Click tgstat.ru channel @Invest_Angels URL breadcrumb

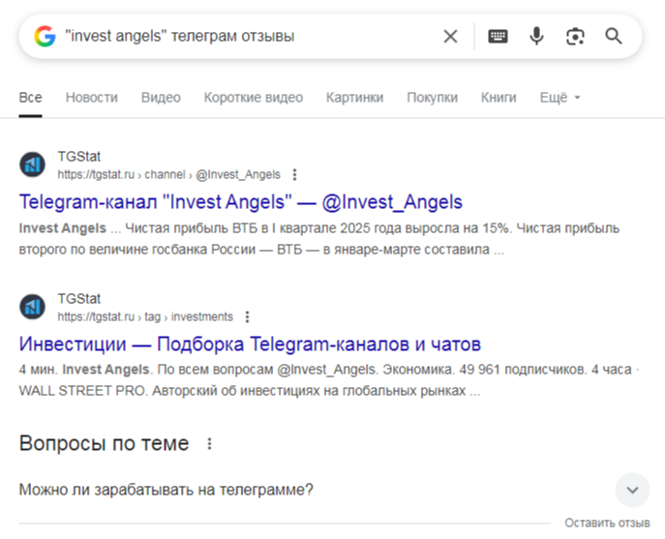(168, 175)
